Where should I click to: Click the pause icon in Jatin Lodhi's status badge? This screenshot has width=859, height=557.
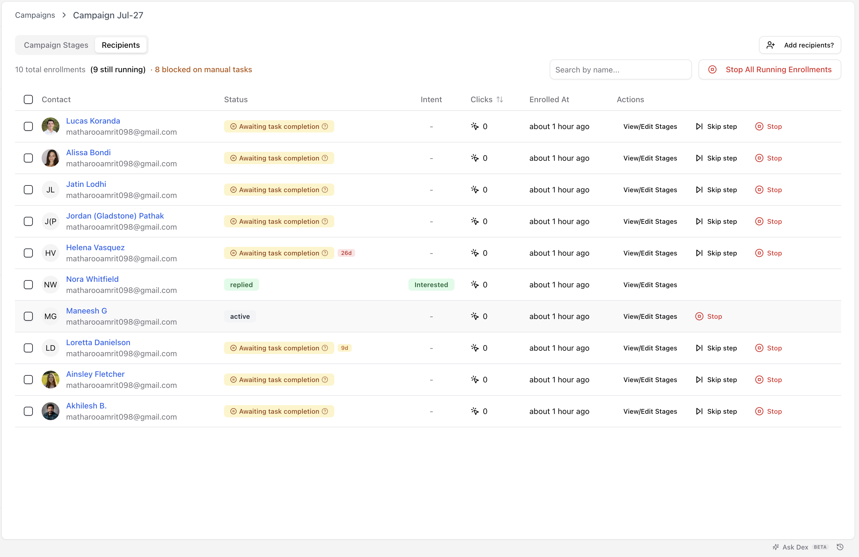(233, 190)
